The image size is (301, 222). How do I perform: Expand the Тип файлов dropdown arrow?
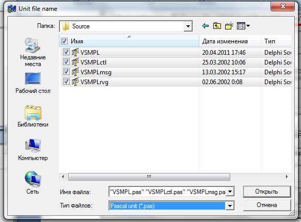click(230, 206)
